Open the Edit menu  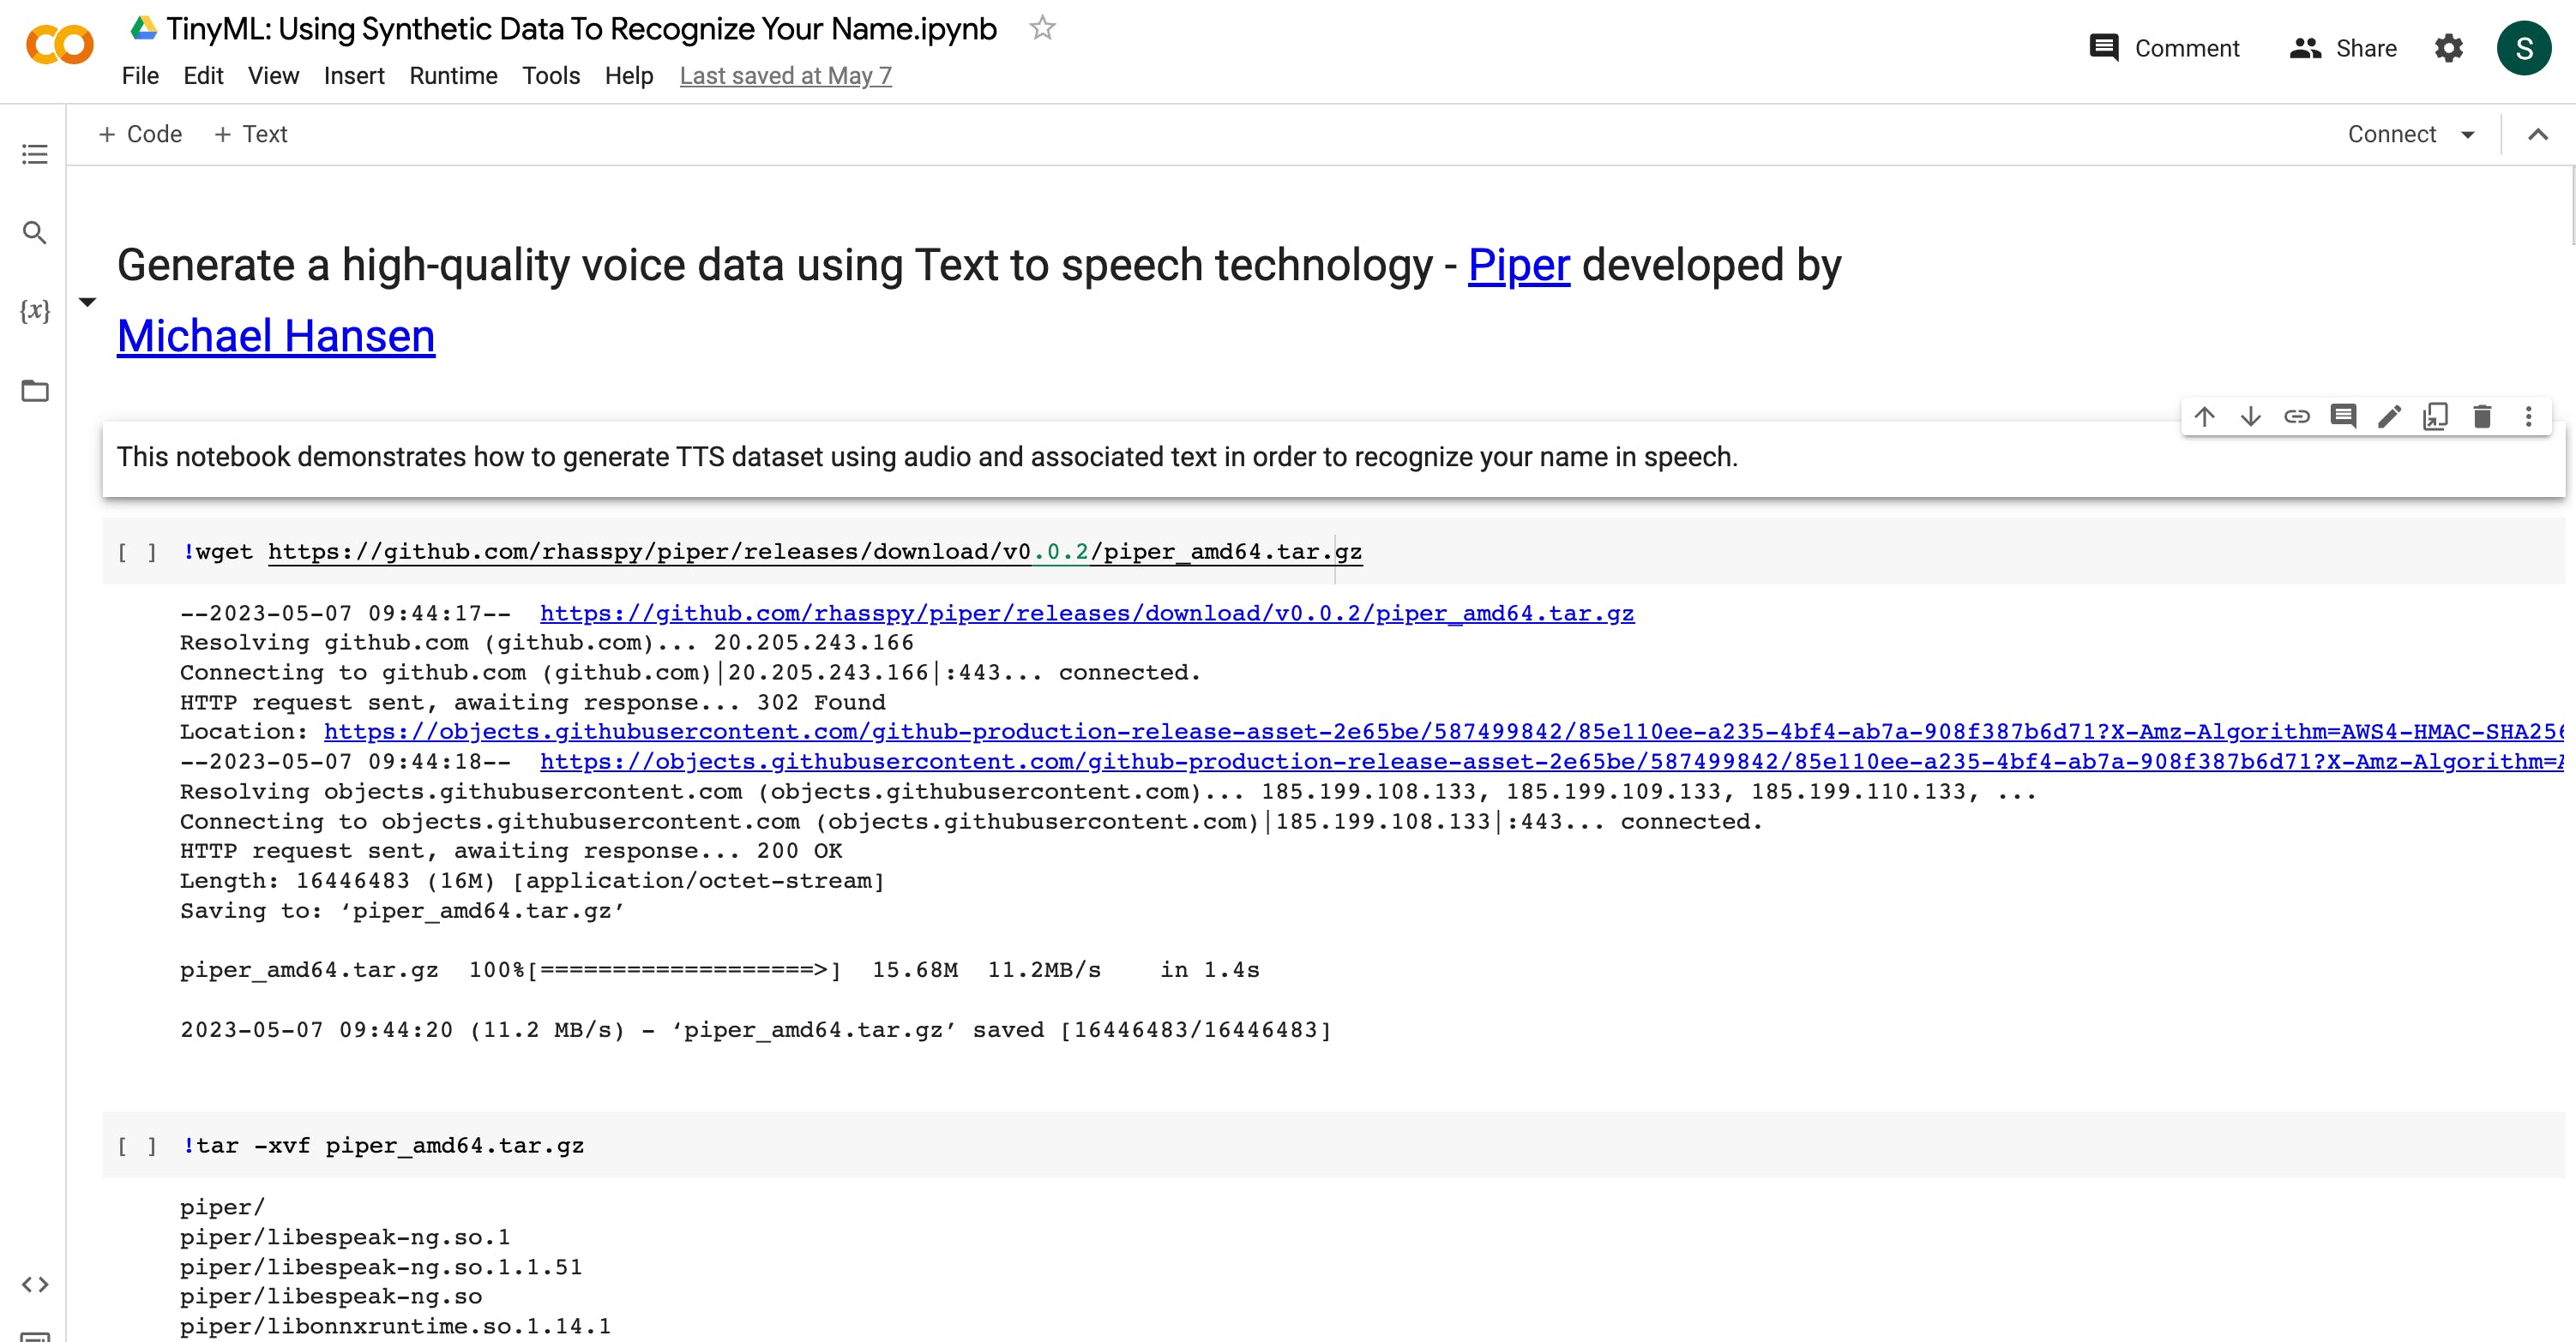point(203,76)
